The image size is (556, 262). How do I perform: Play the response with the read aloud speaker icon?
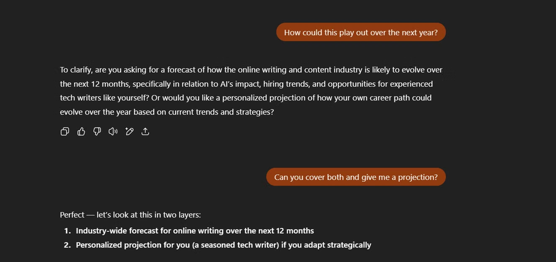coord(113,132)
